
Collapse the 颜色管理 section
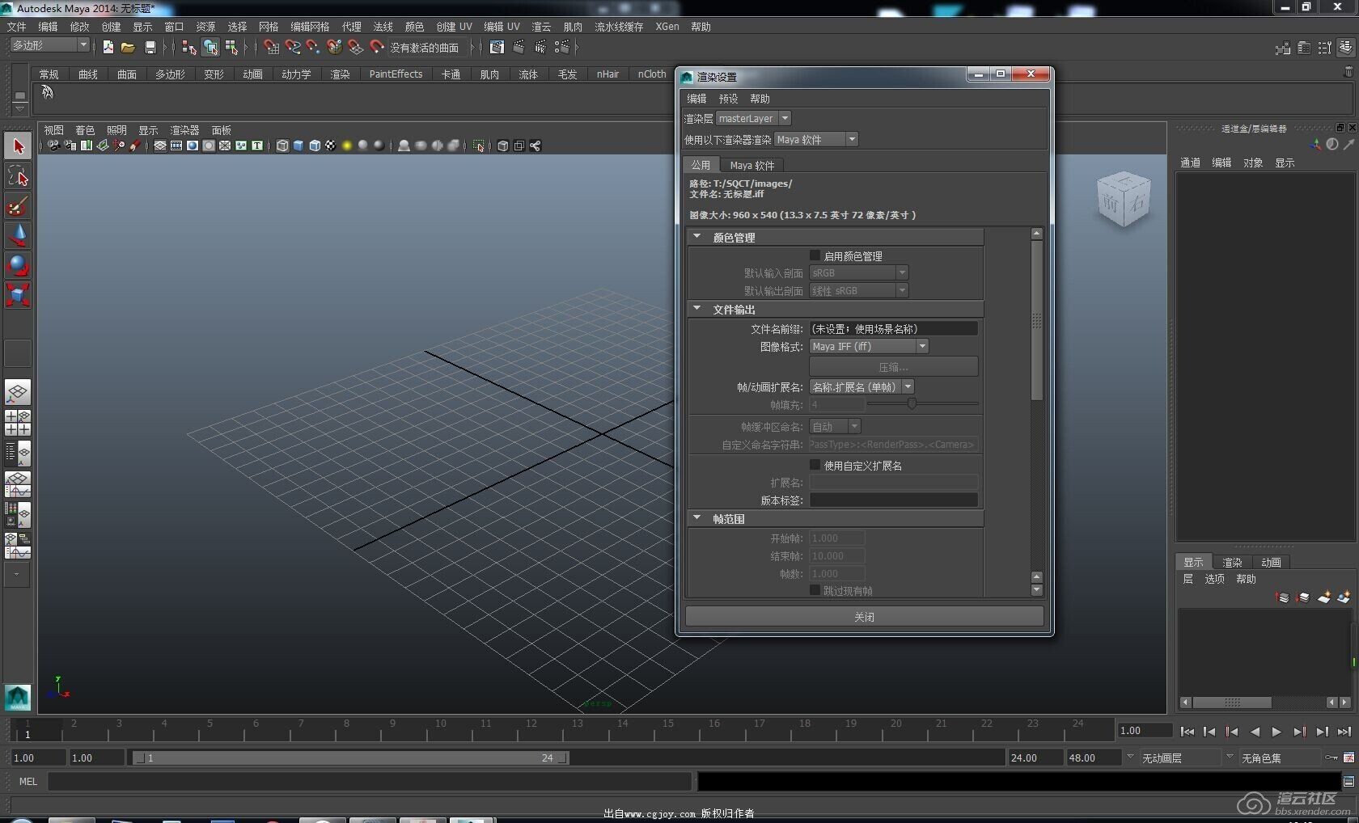pos(696,237)
